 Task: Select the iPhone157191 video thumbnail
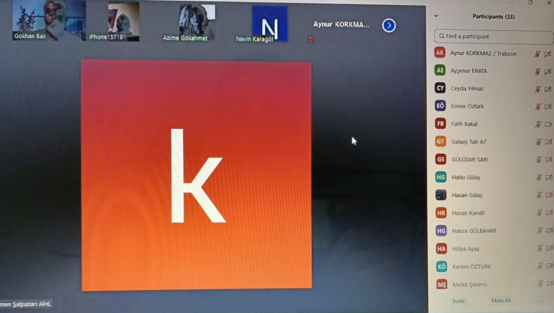click(123, 22)
